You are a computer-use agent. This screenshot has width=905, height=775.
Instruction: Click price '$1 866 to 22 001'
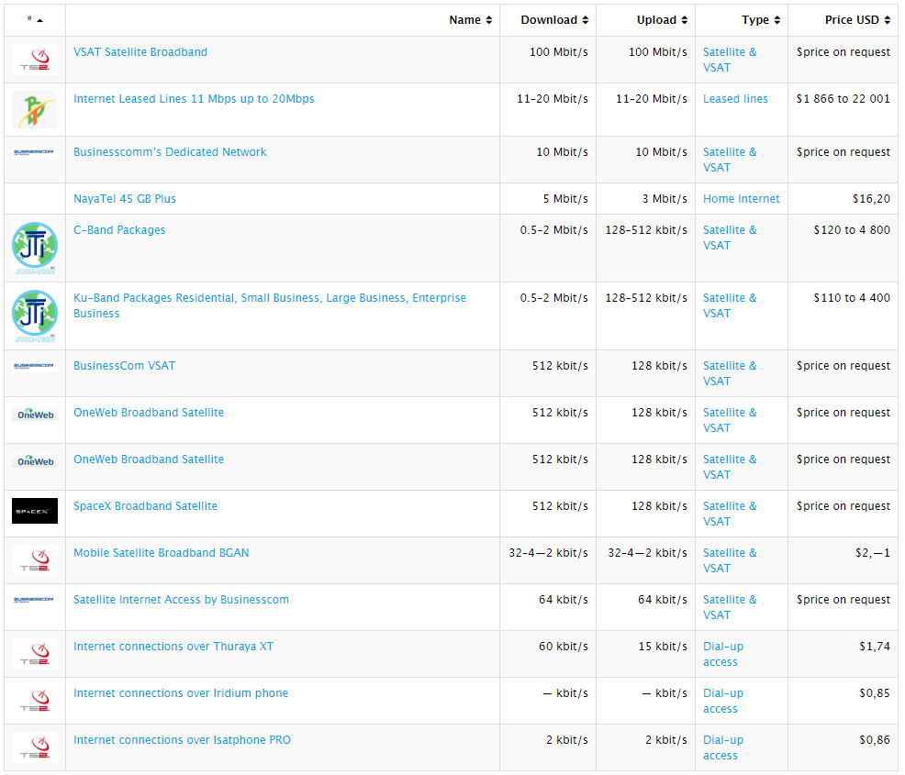pyautogui.click(x=843, y=99)
